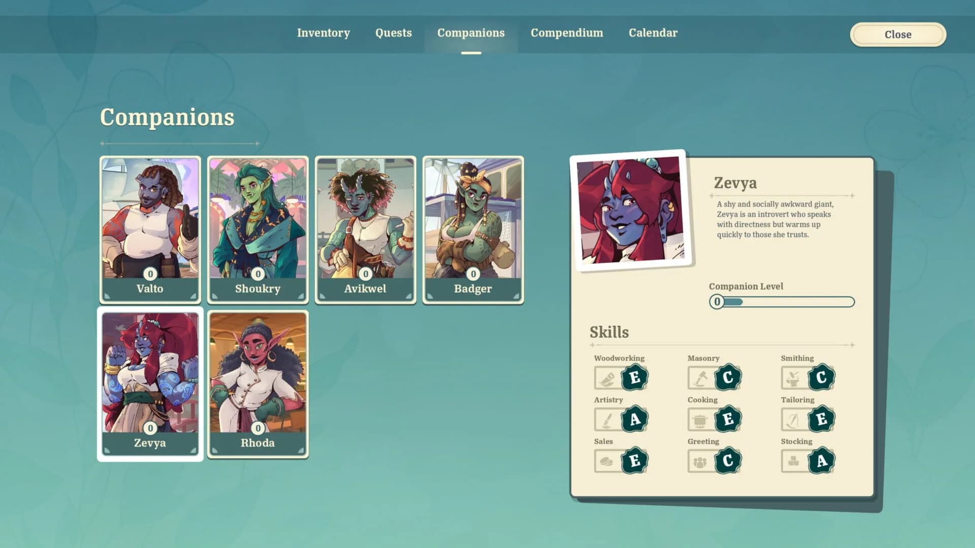
Task: Open Rhoda's companion card
Action: point(258,382)
